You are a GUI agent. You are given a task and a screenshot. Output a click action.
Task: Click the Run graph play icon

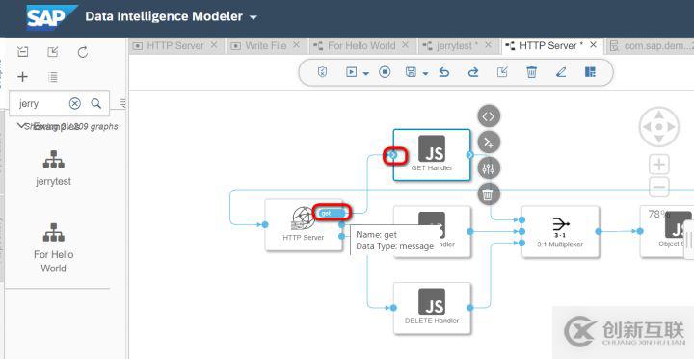click(x=351, y=72)
